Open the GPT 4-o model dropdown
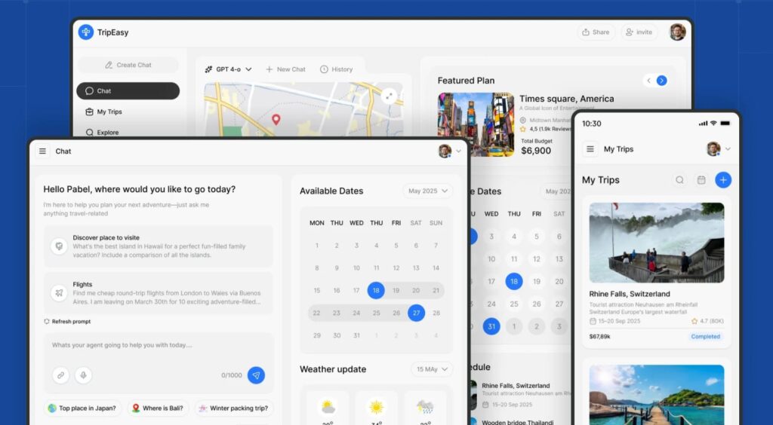 click(228, 69)
